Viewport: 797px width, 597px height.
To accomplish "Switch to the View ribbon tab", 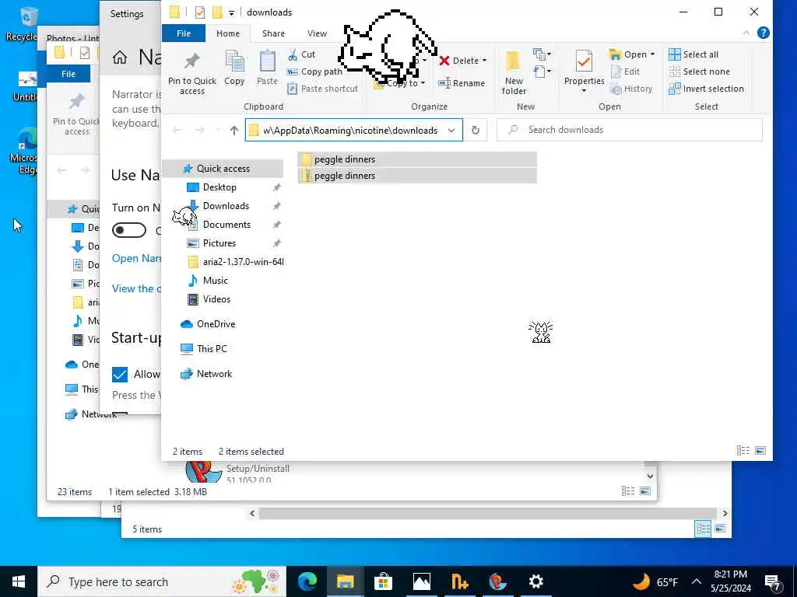I will (318, 33).
